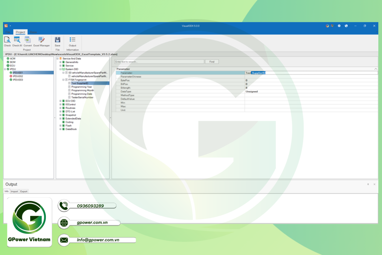The image size is (382, 255).
Task: Open the VisualODX application icon menu
Action: (6, 25)
